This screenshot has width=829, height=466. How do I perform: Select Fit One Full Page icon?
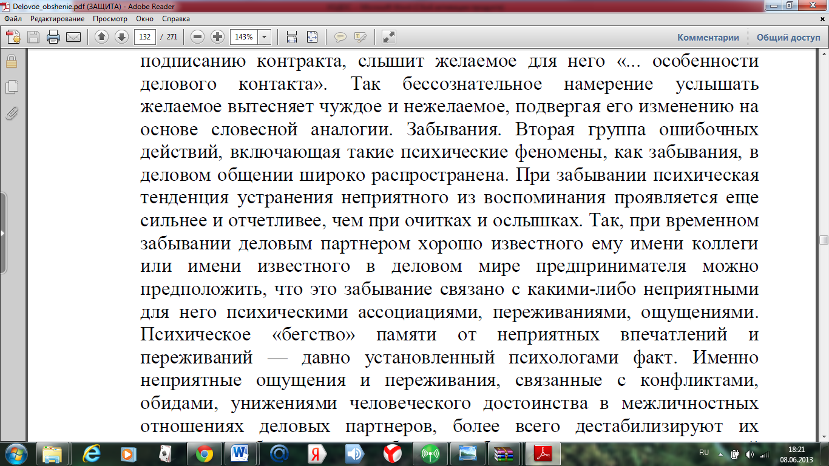coord(312,37)
